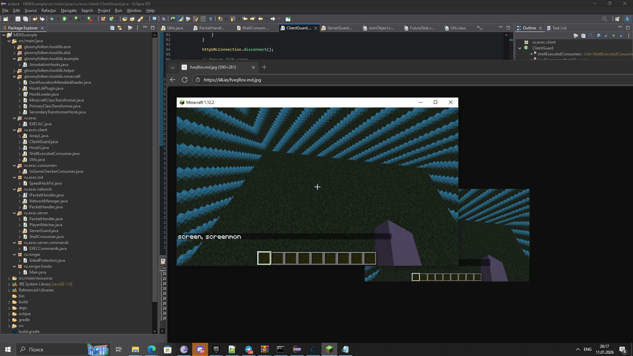Select ServerGuard.java in Package Explorer
This screenshot has width=633, height=356.
pos(44,231)
